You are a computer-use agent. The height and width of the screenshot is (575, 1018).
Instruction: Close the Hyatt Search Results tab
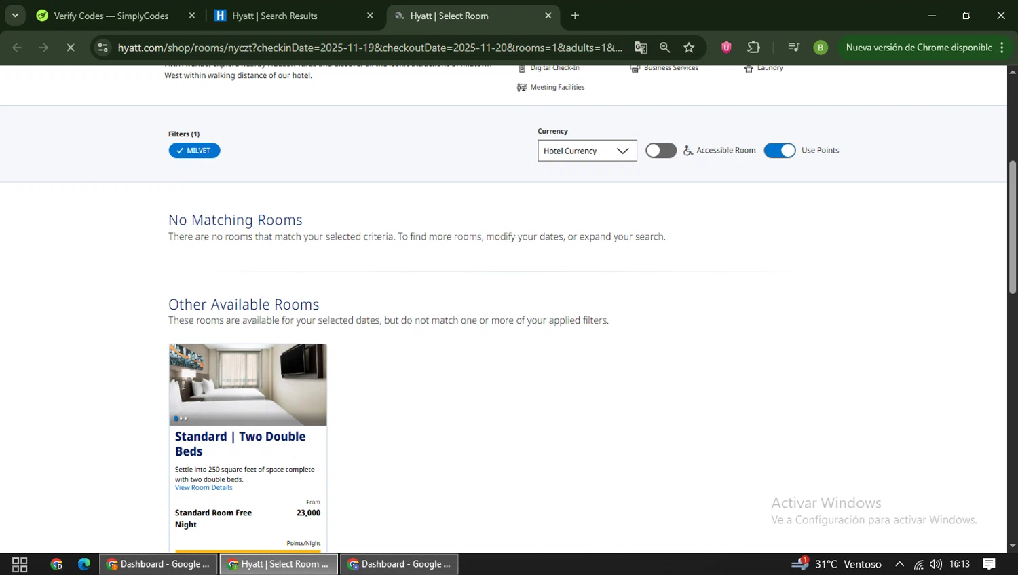[x=370, y=16]
